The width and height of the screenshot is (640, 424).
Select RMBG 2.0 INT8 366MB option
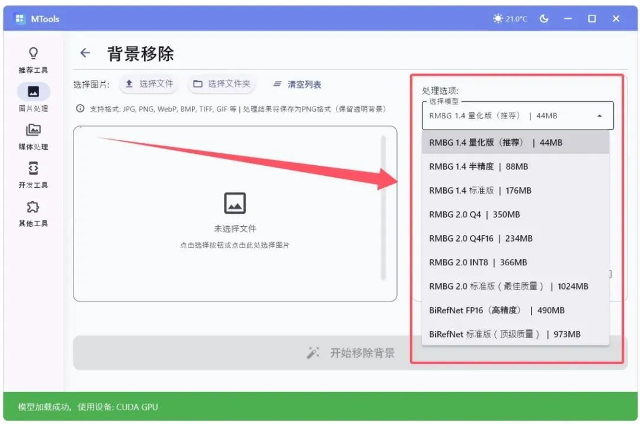(516, 262)
